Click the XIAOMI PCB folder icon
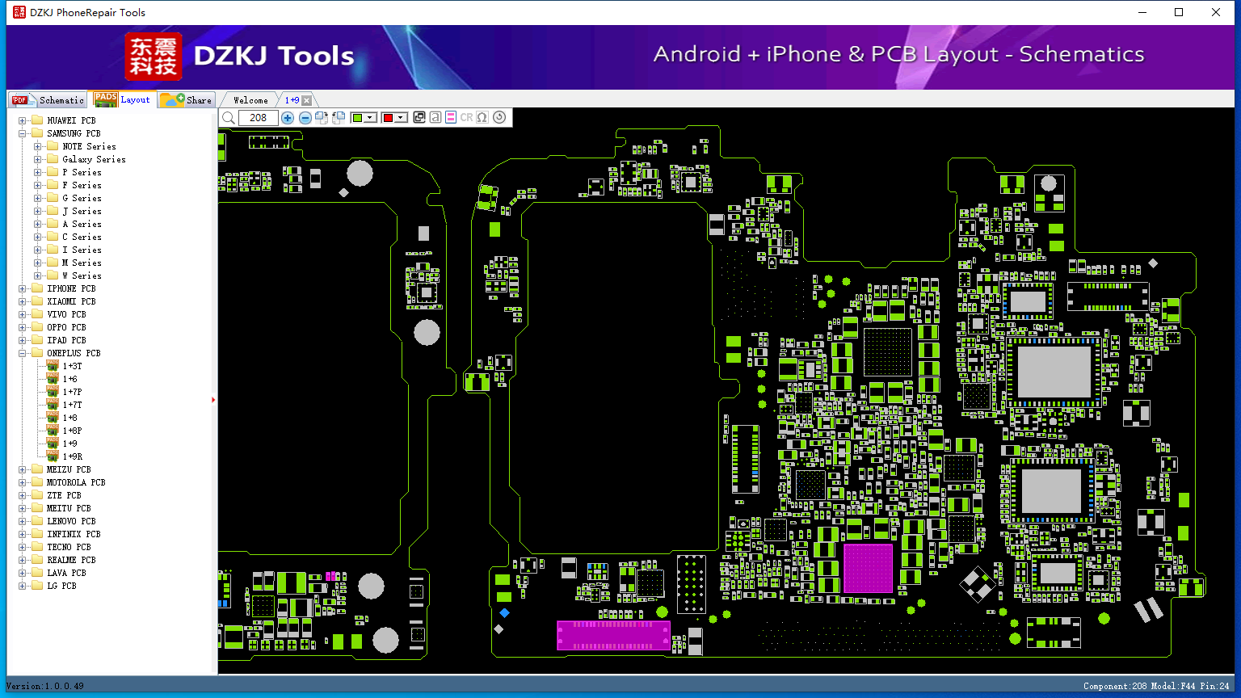 pos(37,301)
